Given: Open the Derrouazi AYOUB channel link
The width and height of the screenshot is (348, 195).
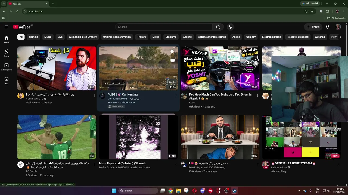Looking at the screenshot, I should (x=124, y=99).
